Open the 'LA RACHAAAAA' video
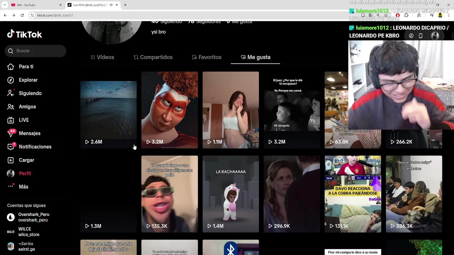454x255 pixels. coord(231,194)
